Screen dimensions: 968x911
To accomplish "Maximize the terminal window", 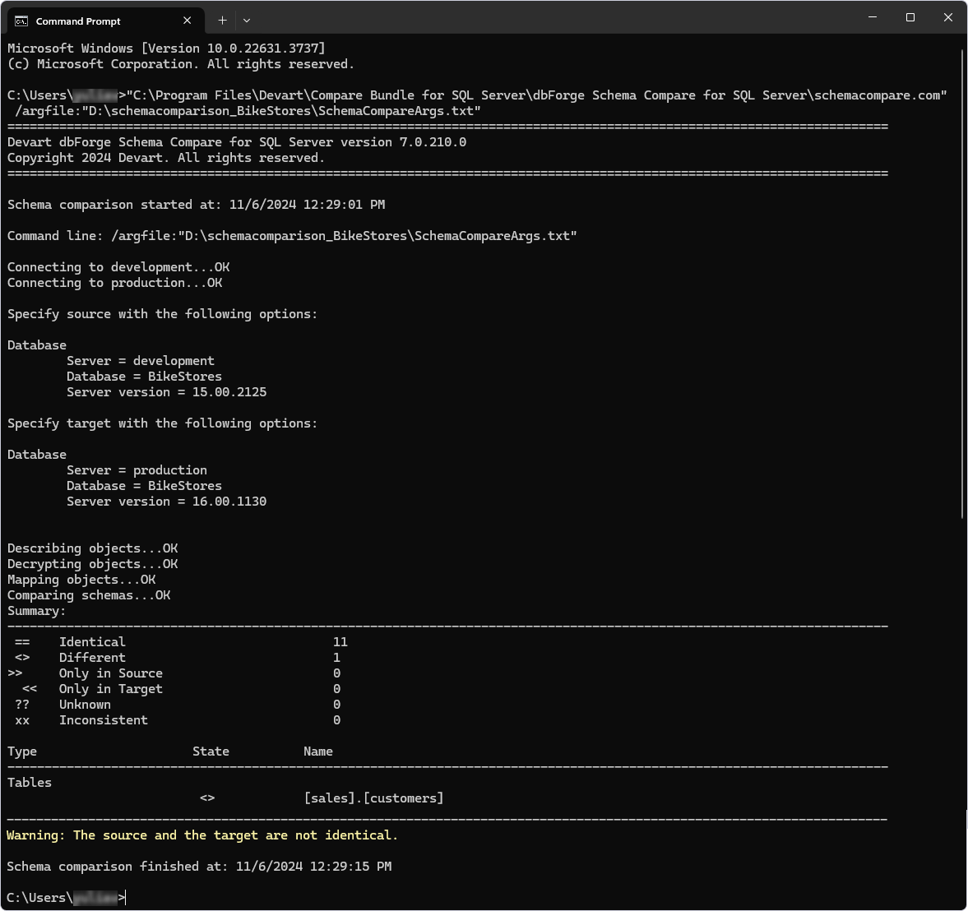I will coord(910,17).
